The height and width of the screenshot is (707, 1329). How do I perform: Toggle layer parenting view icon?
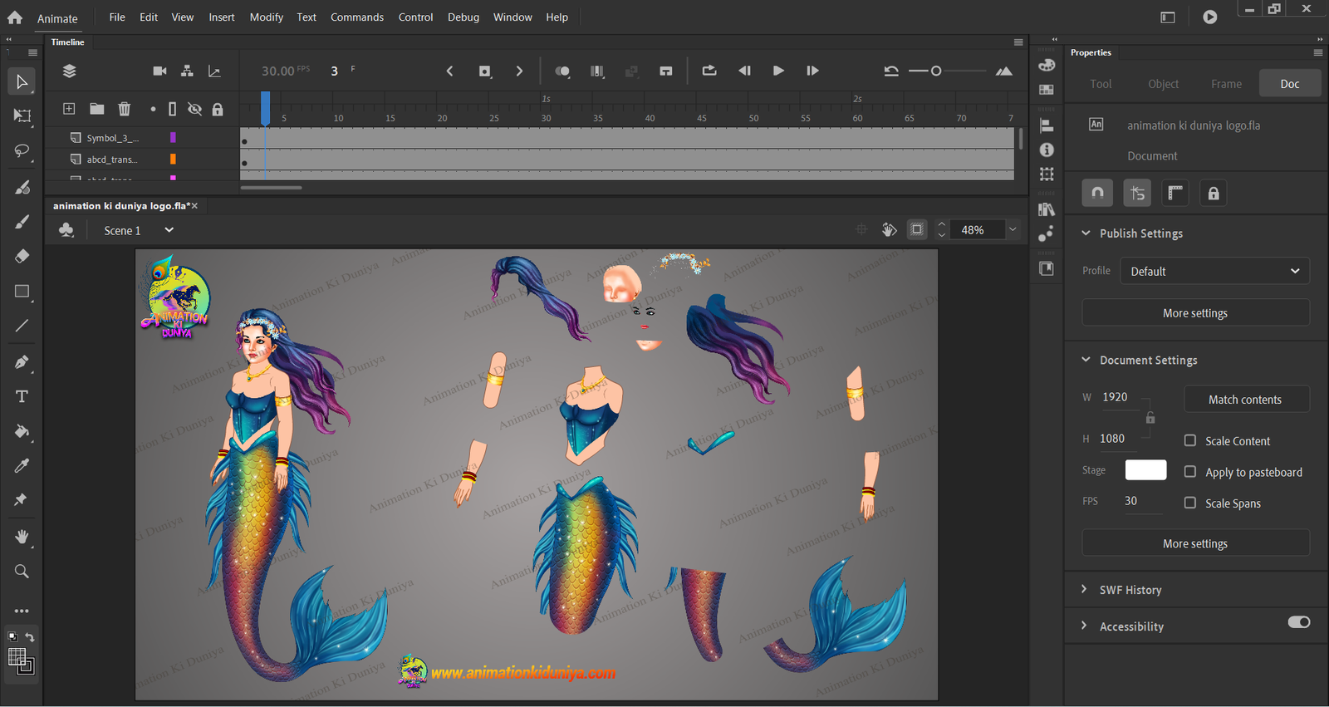coord(187,71)
